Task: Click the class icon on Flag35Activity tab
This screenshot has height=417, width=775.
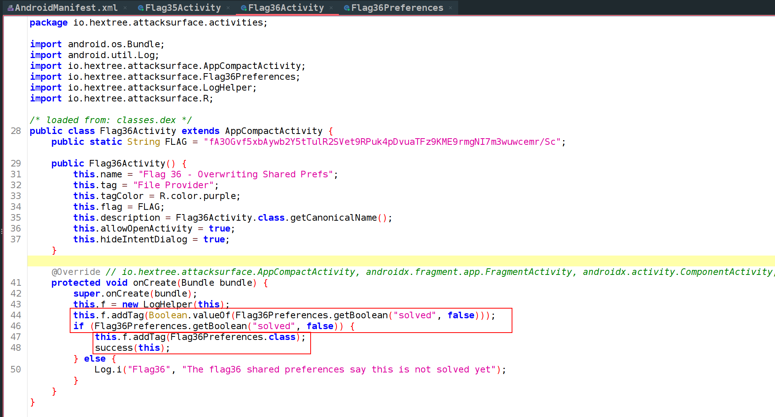Action: 141,8
